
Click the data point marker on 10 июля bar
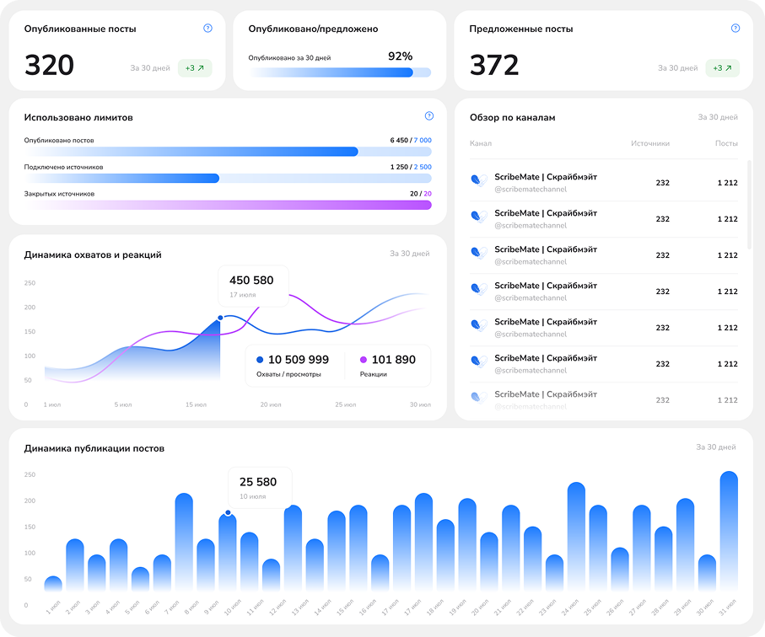228,512
